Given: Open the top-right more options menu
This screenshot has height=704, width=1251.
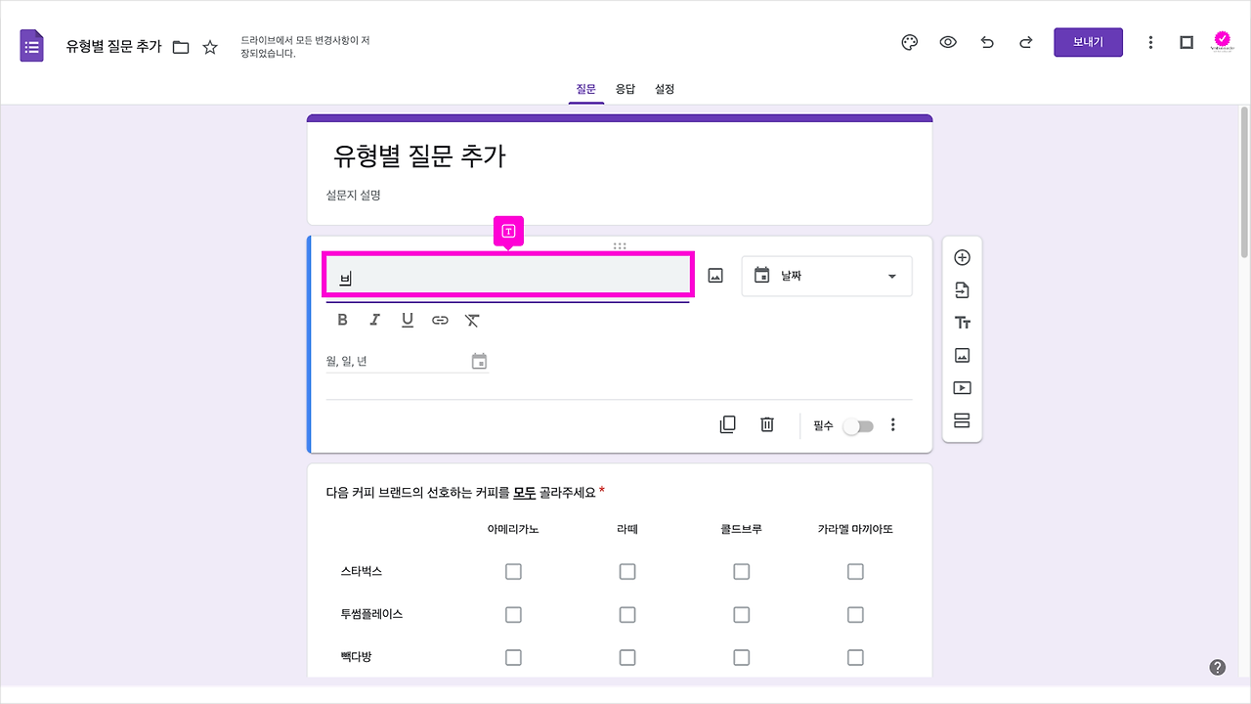Looking at the screenshot, I should 1150,42.
